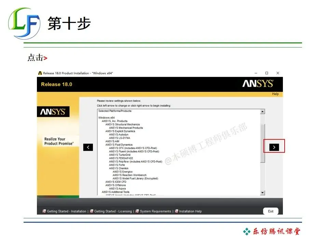328x246 pixels.
Task: Select 'ANSYS LS-DYNA' row
Action: pyautogui.click(x=120, y=138)
